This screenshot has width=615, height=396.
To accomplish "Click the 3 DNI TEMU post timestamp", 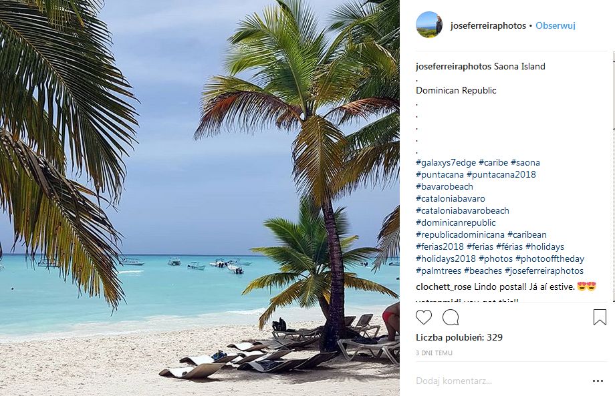I will coord(435,353).
